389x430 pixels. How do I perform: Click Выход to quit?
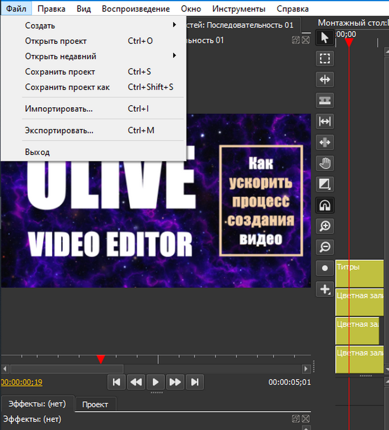(93, 152)
